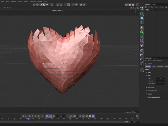Expand the COLOR MANAGEMENT section
Image resolution: width=168 pixels, height=126 pixels.
coord(154,97)
